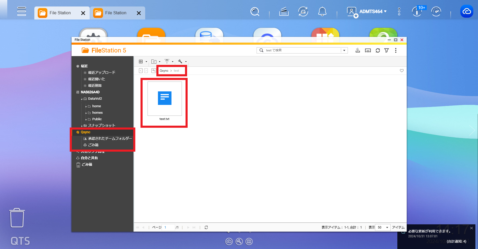
Task: Open 最近アップロード in sidebar
Action: click(x=101, y=72)
